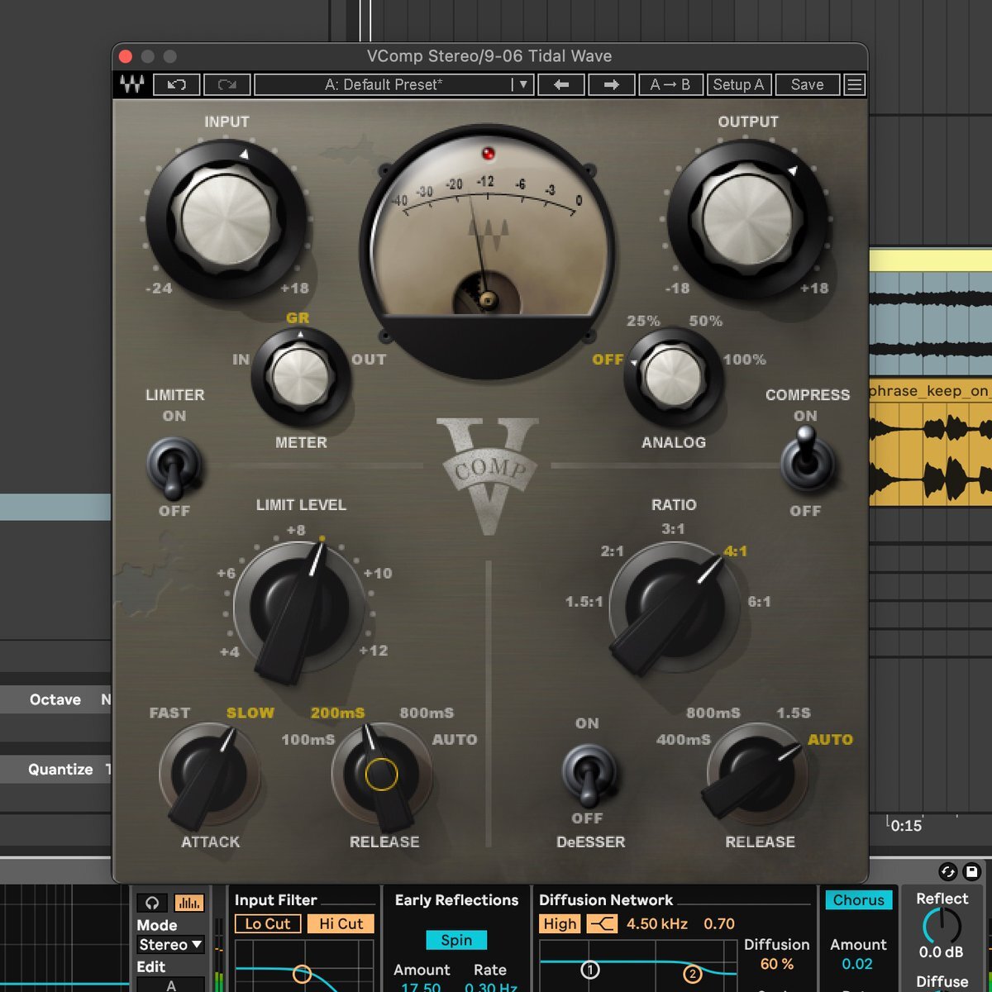Edit 4.50 kHz frequency value
Image resolution: width=992 pixels, height=992 pixels.
(x=656, y=924)
